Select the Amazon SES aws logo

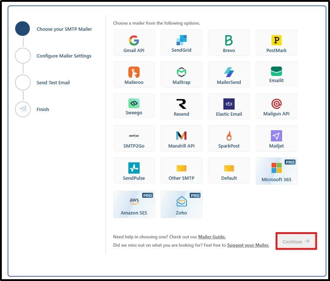(x=134, y=201)
